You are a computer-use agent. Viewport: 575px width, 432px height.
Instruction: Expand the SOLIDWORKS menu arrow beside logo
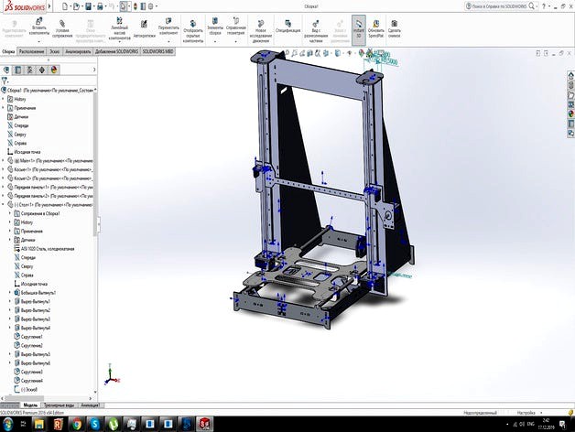pyautogui.click(x=49, y=6)
